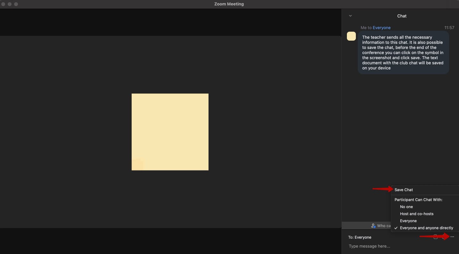Click the "Participant Can Chat With:" heading
This screenshot has height=254, width=459.
[418, 200]
